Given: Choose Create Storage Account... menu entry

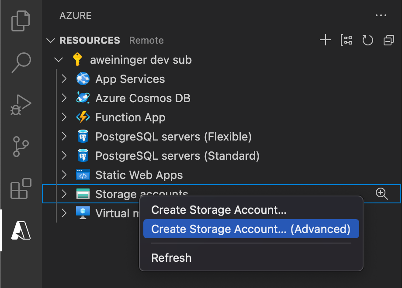Looking at the screenshot, I should (x=218, y=210).
